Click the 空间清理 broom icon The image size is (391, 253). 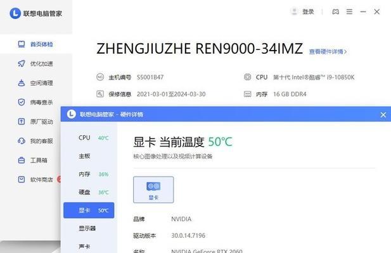tap(22, 83)
